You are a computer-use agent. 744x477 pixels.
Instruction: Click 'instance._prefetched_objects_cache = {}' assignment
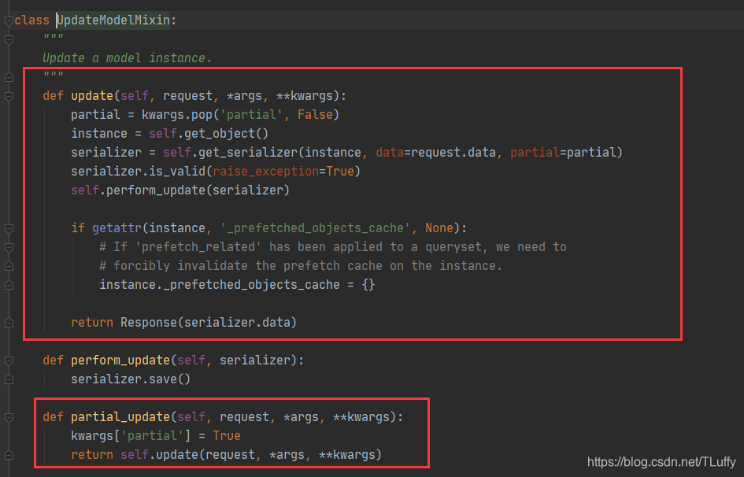(237, 285)
